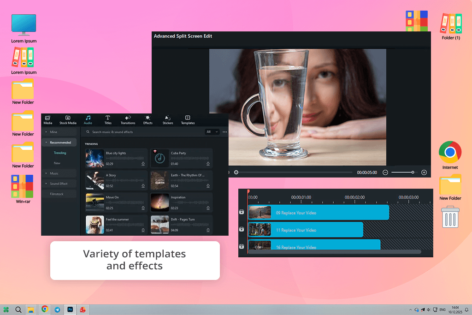Open the Media tab in the library panel
This screenshot has height=315, width=472.
click(48, 120)
